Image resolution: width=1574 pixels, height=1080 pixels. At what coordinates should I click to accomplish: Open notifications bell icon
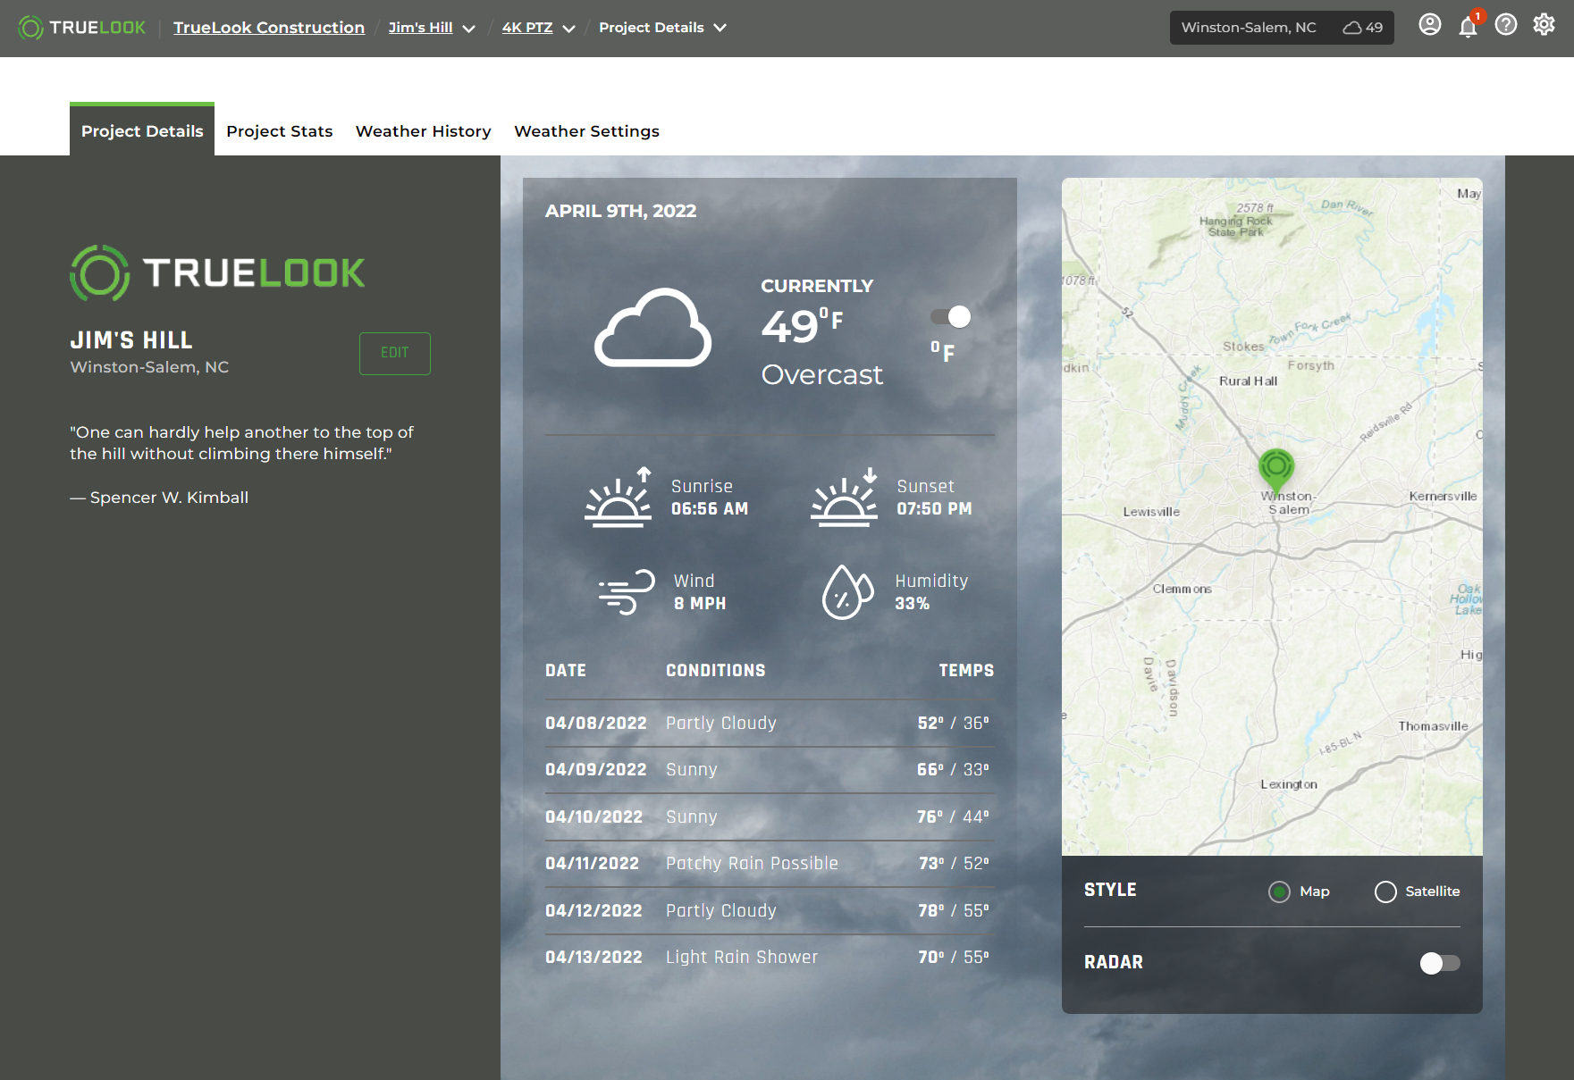1468,27
